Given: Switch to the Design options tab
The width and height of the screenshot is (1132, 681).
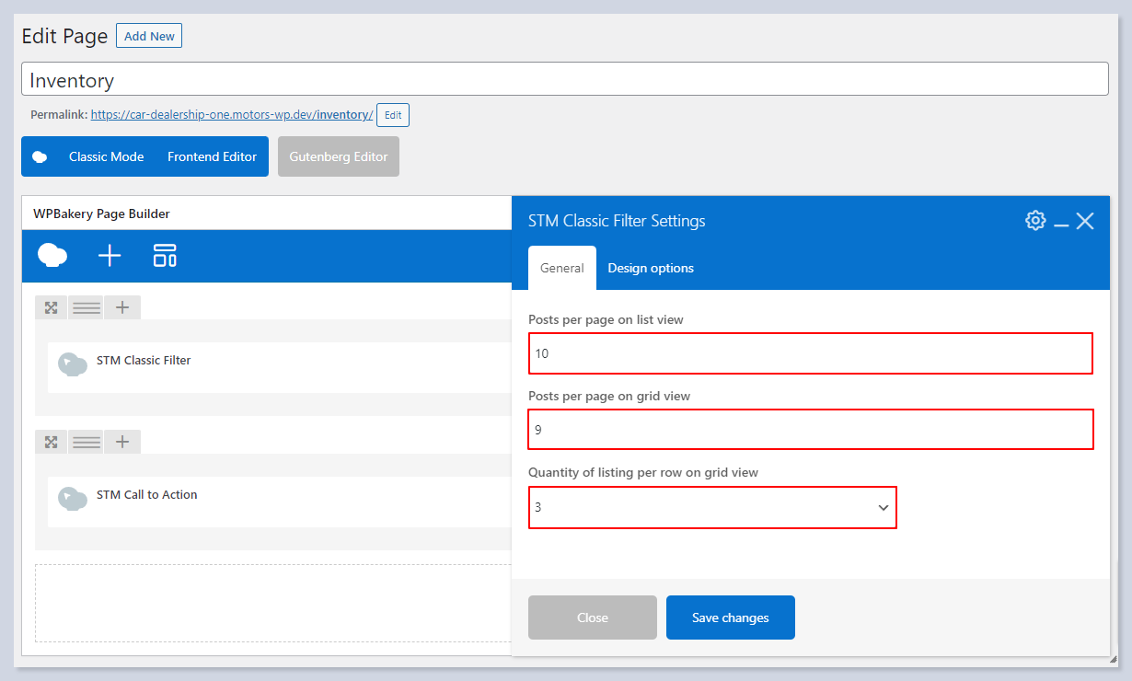Looking at the screenshot, I should pos(651,268).
